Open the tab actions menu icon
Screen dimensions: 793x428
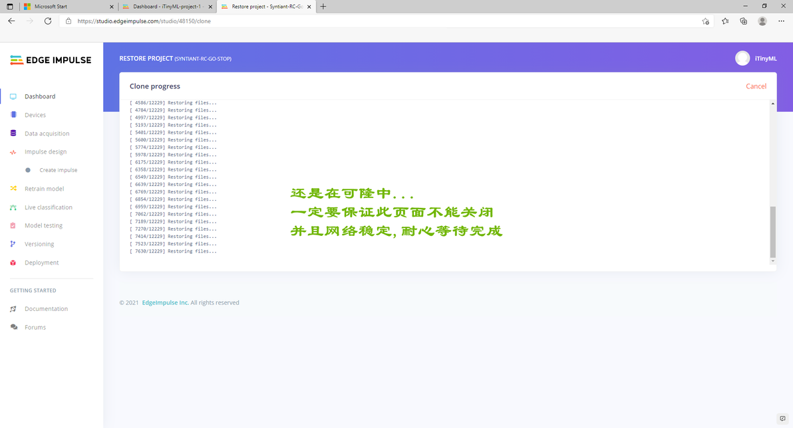pos(9,7)
